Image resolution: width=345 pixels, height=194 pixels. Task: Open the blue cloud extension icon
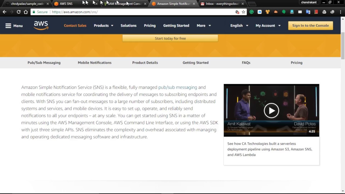tap(260, 12)
